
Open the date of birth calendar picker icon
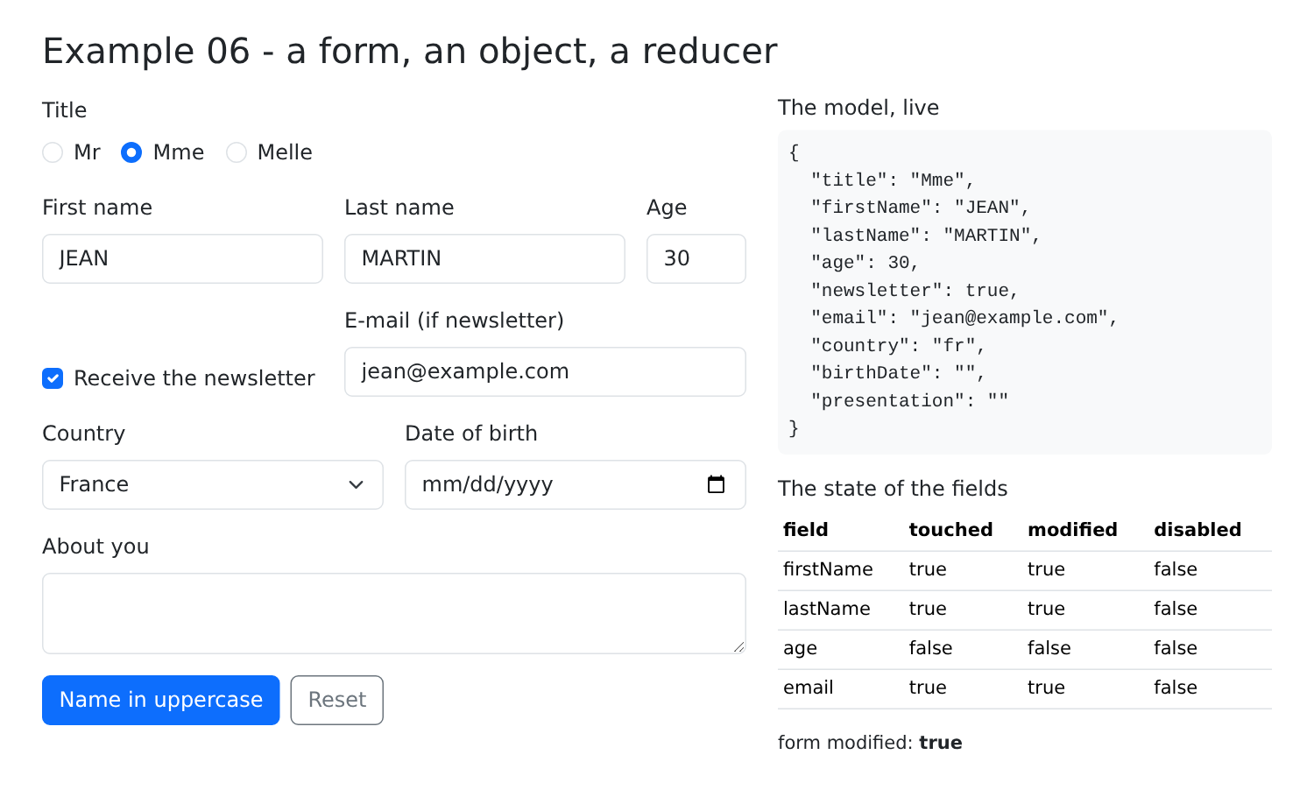click(x=716, y=484)
